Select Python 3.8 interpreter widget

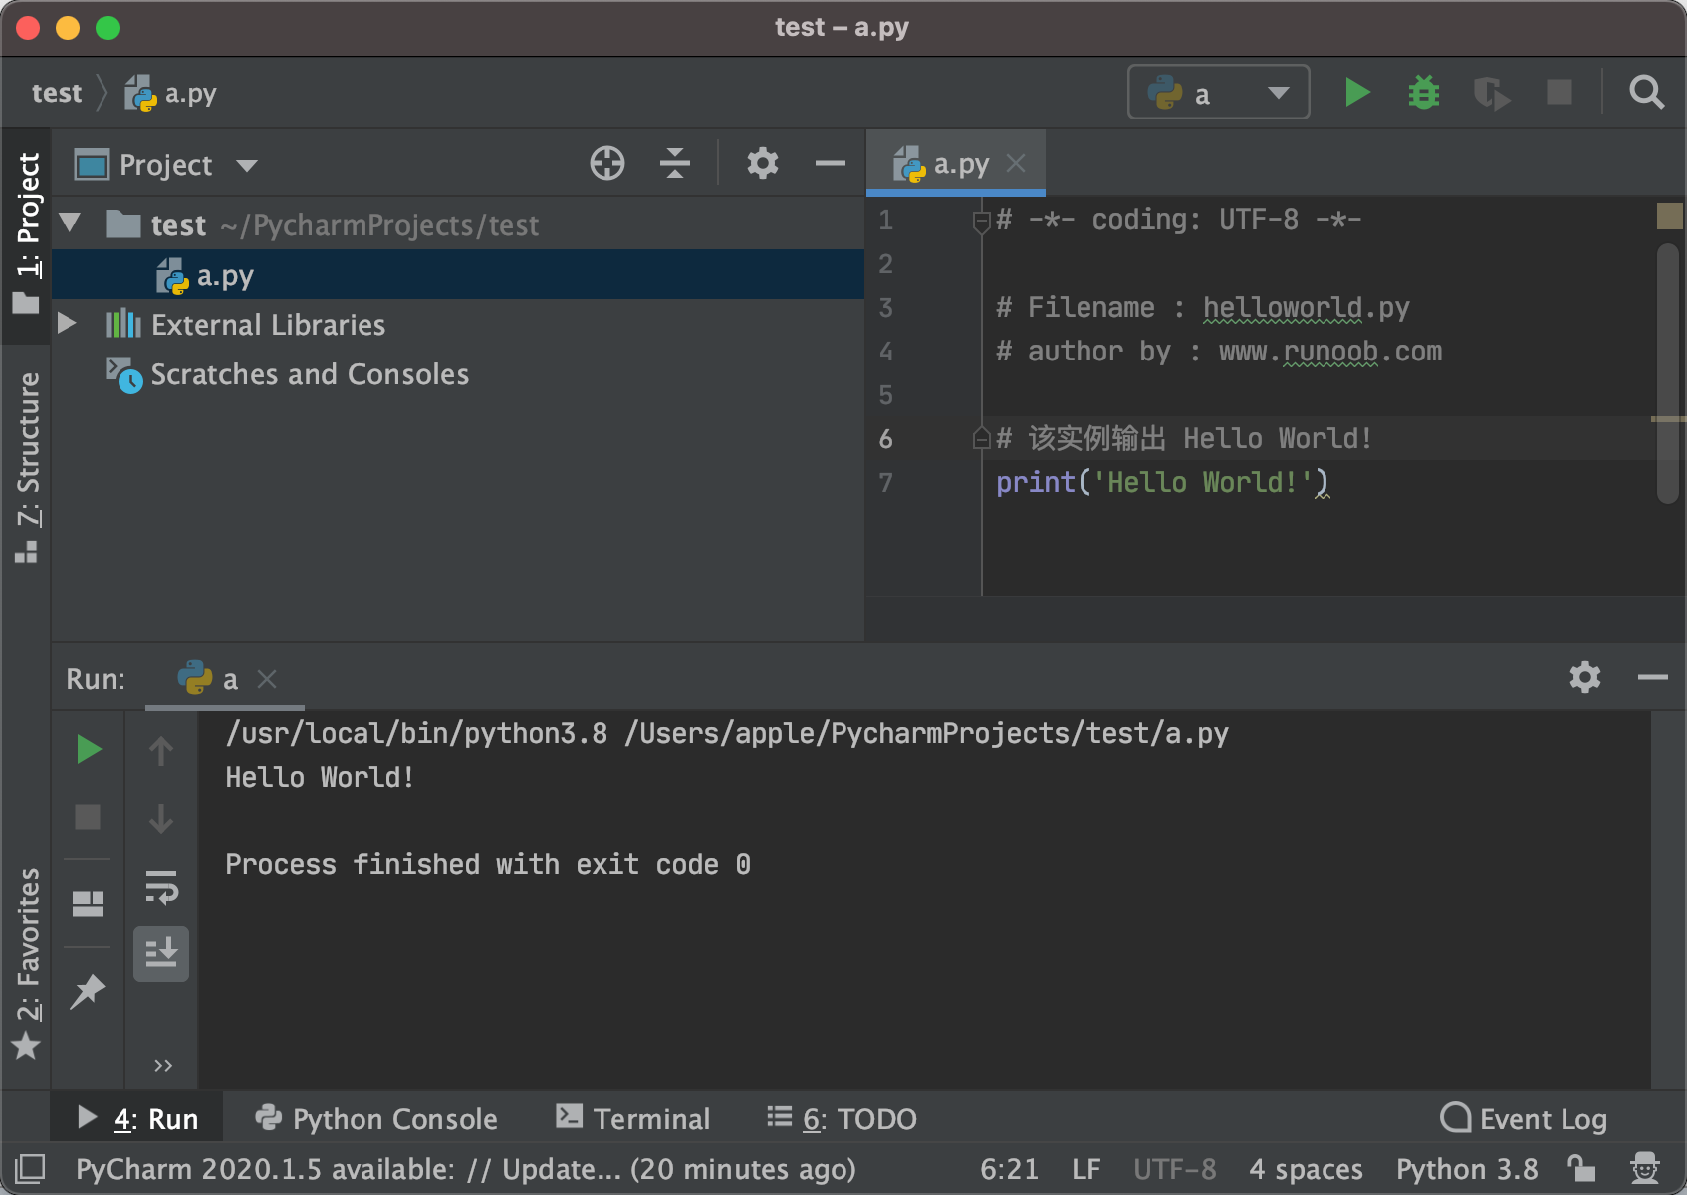click(1467, 1168)
